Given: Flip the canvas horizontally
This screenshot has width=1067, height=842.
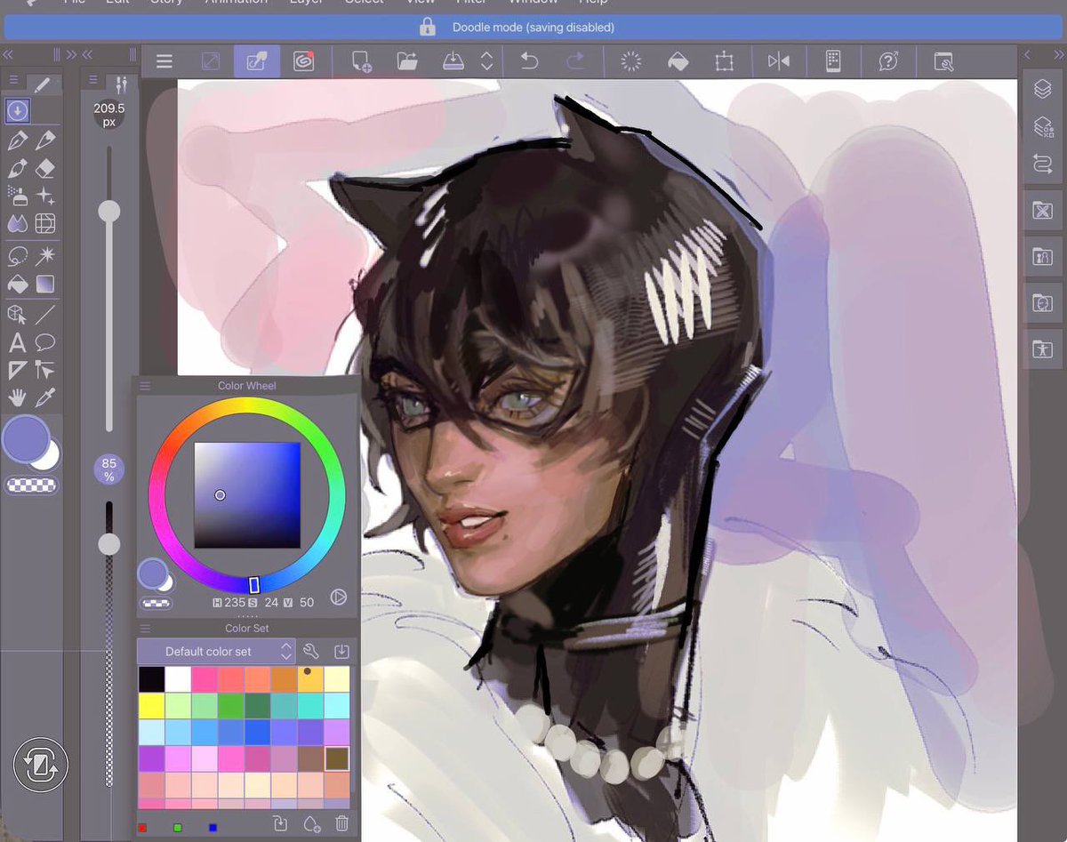Looking at the screenshot, I should (777, 60).
